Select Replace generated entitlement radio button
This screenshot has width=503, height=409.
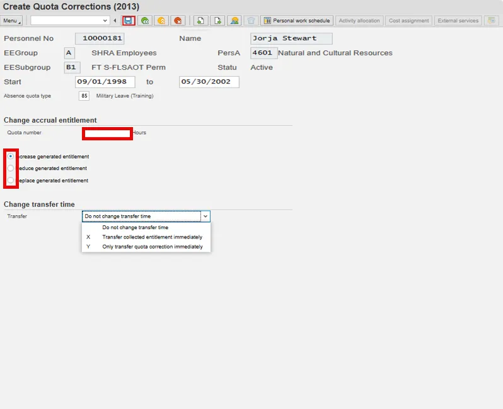click(11, 181)
